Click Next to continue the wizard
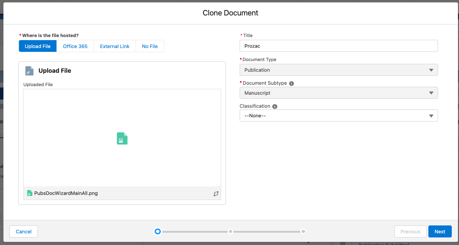Image resolution: width=459 pixels, height=245 pixels. pyautogui.click(x=440, y=232)
